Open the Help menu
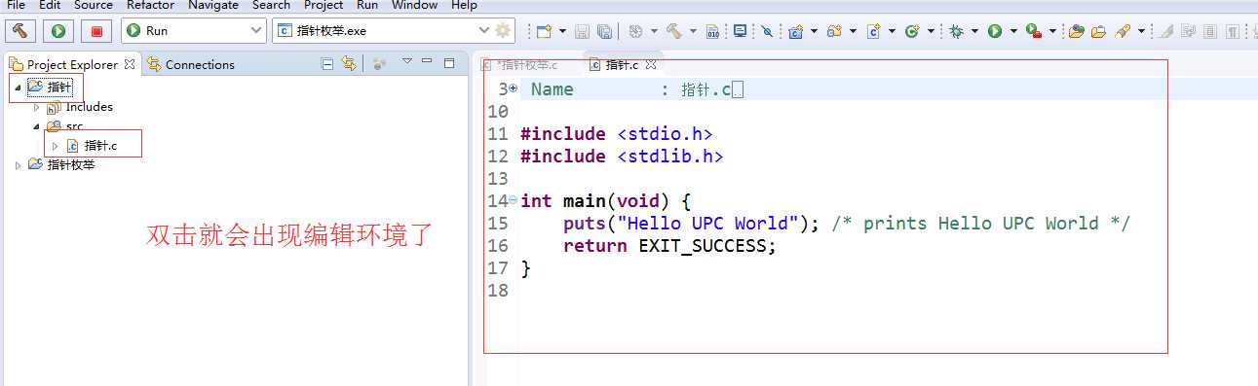Image resolution: width=1258 pixels, height=386 pixels. pyautogui.click(x=464, y=5)
